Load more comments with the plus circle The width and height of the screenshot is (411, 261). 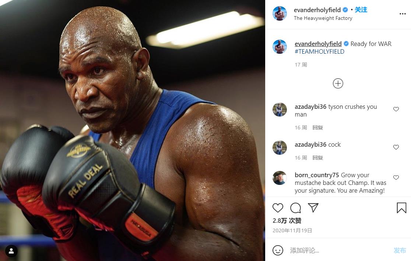click(x=338, y=83)
